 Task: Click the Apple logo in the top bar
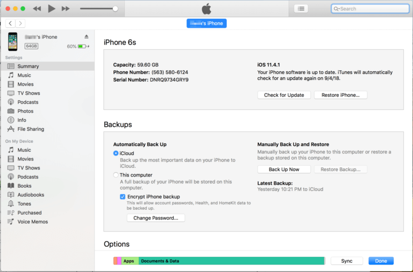(206, 9)
